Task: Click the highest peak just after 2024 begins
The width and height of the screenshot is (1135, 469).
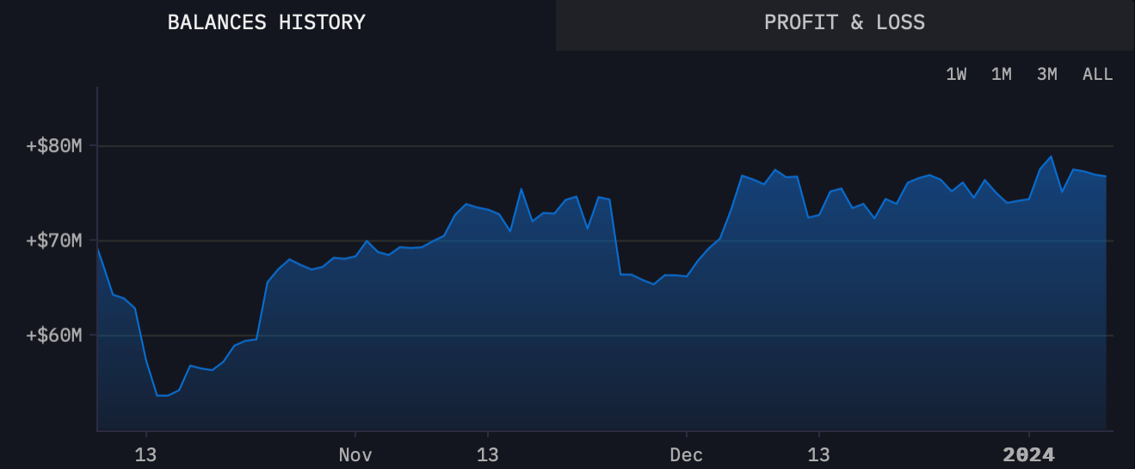Action: point(1051,156)
